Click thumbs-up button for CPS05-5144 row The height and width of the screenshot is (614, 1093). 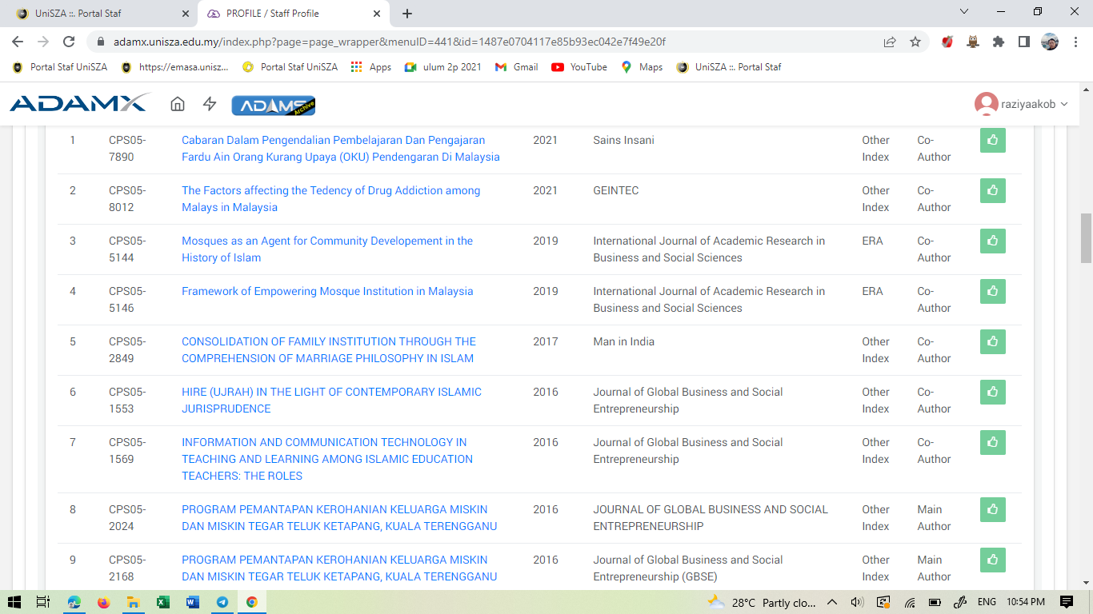tap(993, 241)
